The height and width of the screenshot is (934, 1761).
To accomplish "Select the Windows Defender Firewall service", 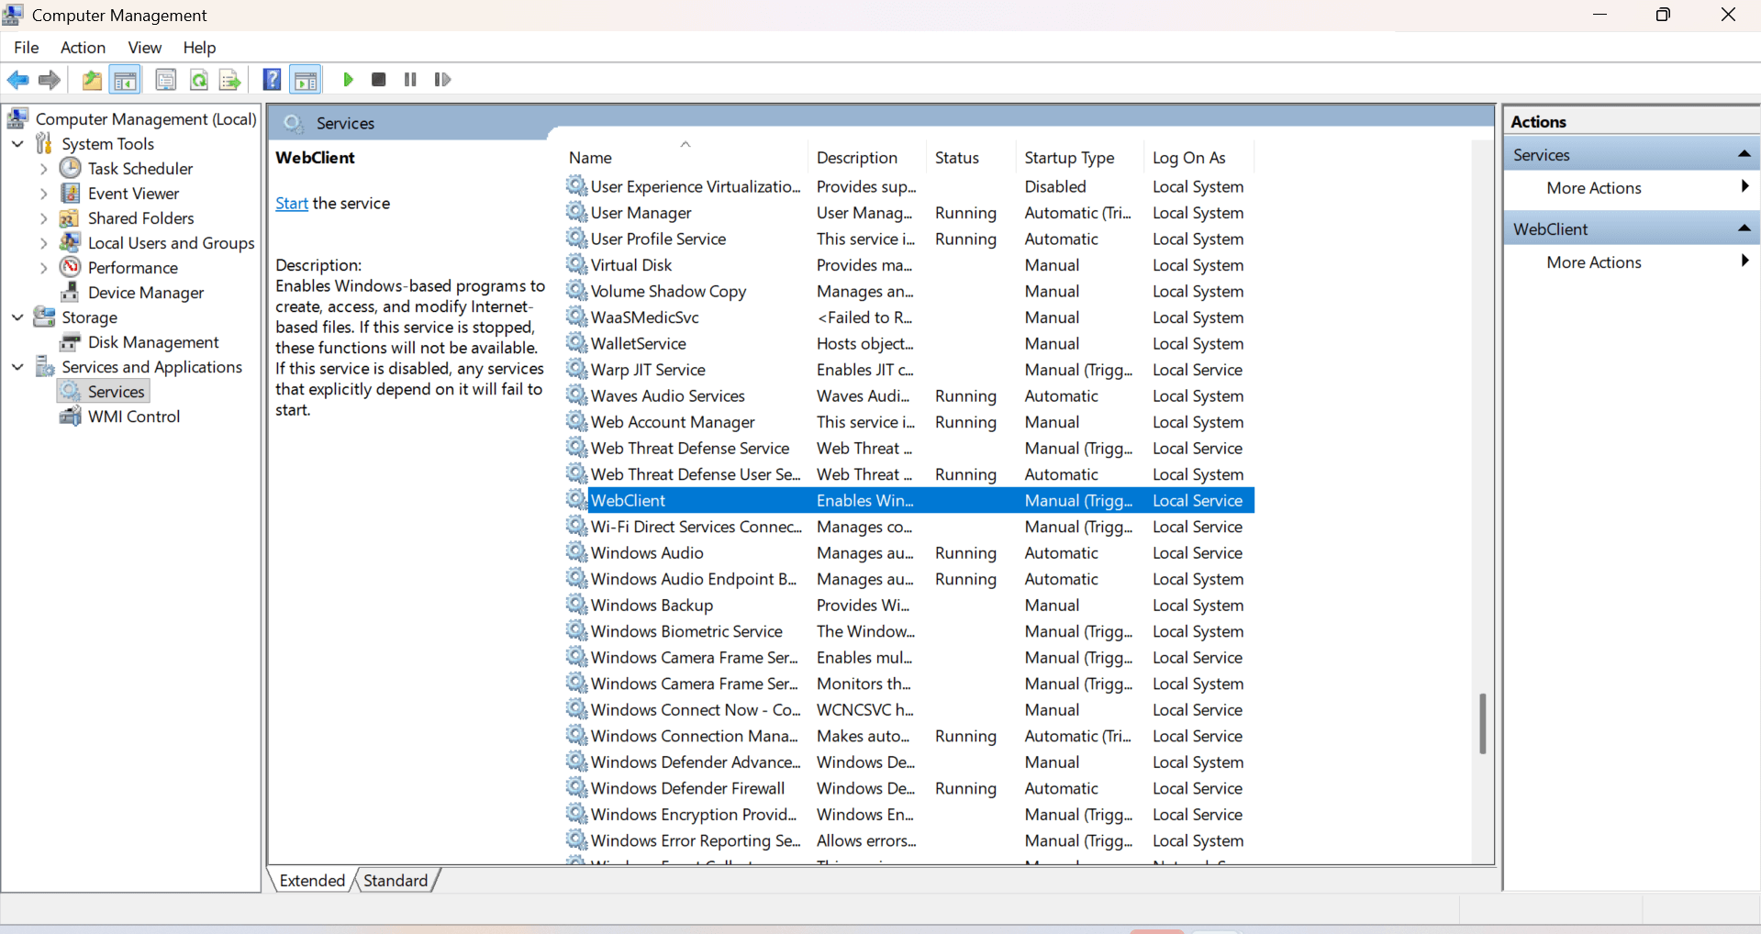I will (x=686, y=787).
